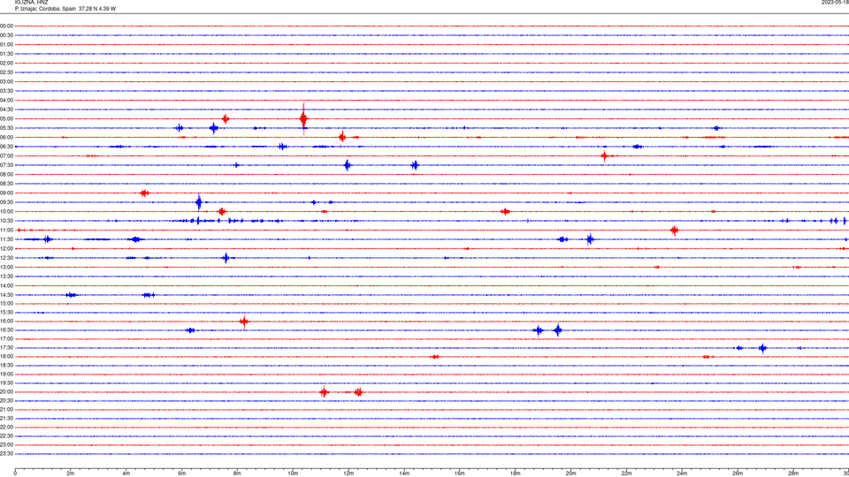The width and height of the screenshot is (849, 477).
Task: Click the station code IG.IZNA..HNZ title
Action: 32,3
